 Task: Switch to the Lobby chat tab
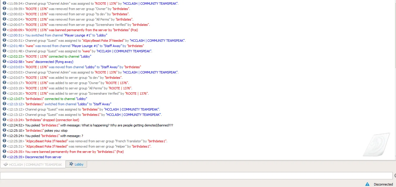[x=76, y=164]
